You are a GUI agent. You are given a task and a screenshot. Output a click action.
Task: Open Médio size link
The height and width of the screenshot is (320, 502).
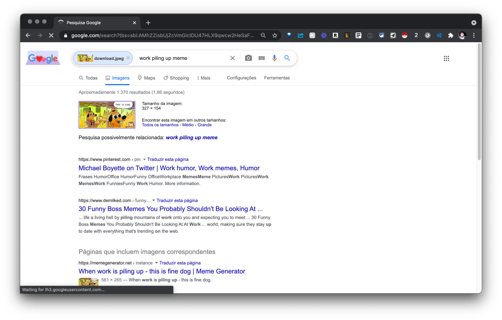click(x=188, y=125)
